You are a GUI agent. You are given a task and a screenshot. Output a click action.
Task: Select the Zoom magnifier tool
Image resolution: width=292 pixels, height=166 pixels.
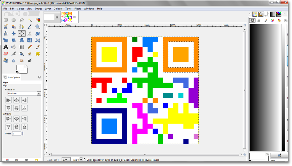(38, 27)
